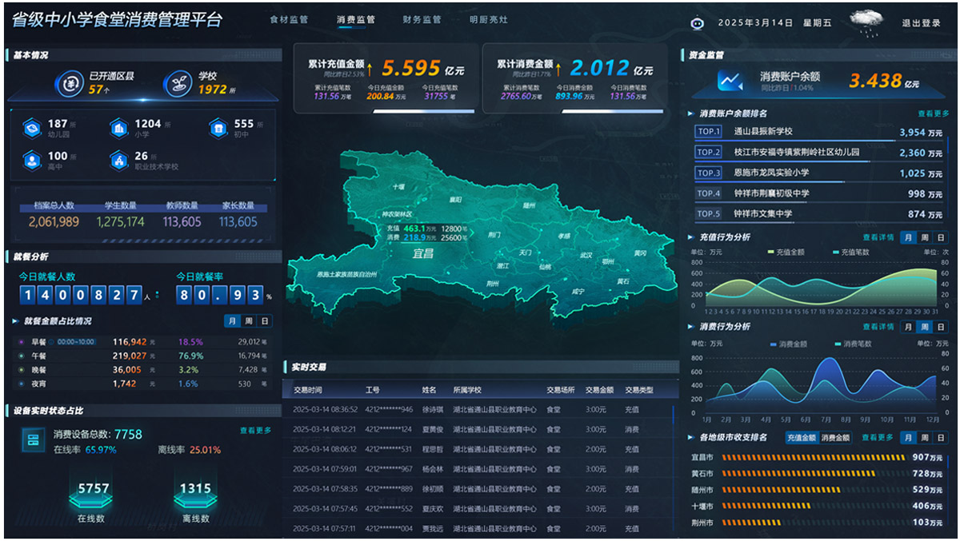Open the 食材监管 tab

click(289, 20)
